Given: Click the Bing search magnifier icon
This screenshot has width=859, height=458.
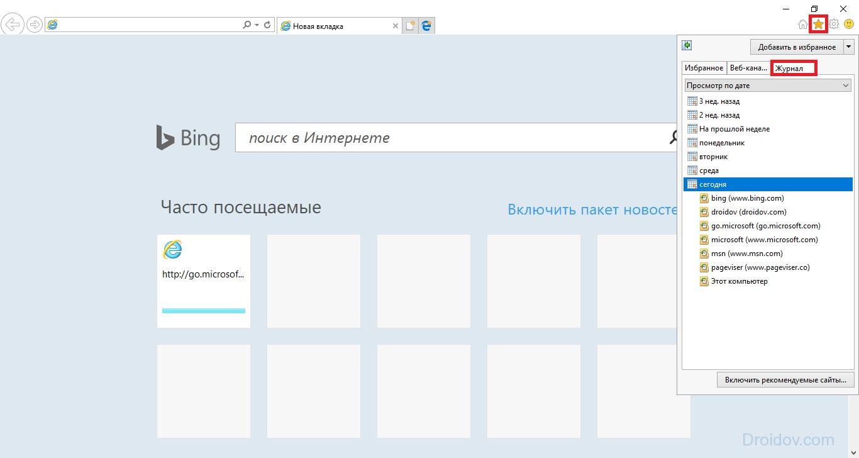Looking at the screenshot, I should coord(673,138).
